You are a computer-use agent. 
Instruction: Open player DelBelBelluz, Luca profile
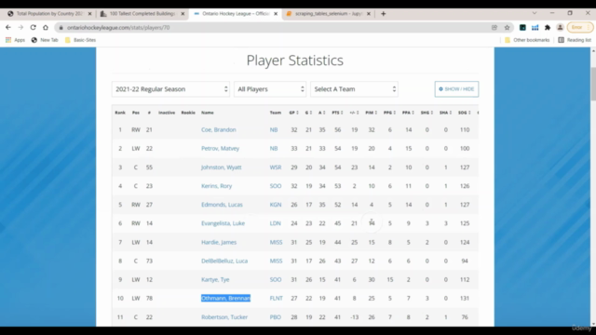[224, 261]
